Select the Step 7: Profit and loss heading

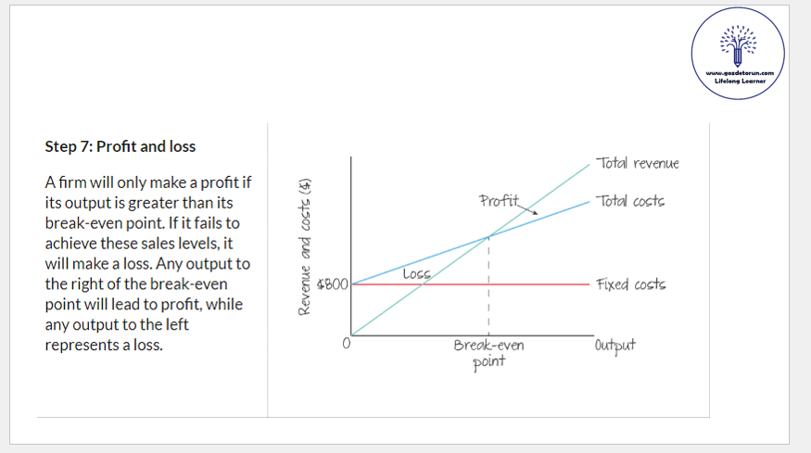pyautogui.click(x=120, y=146)
